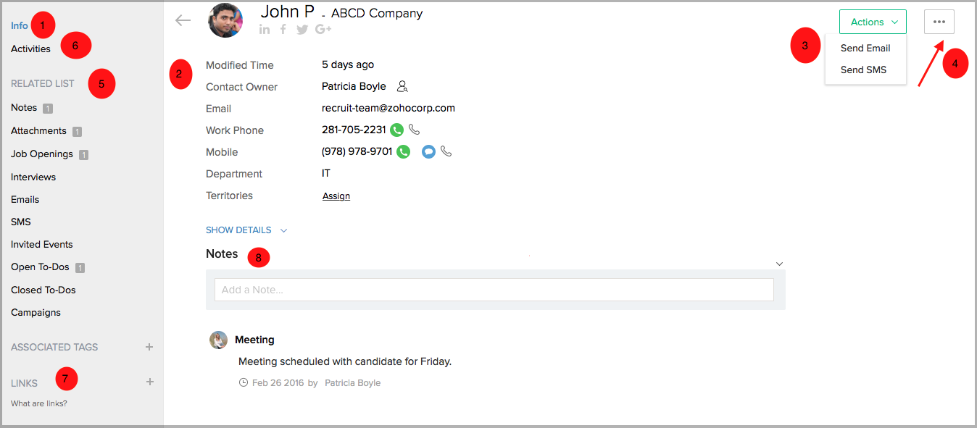Click the Twitter icon under contact name
The height and width of the screenshot is (428, 977).
click(302, 30)
